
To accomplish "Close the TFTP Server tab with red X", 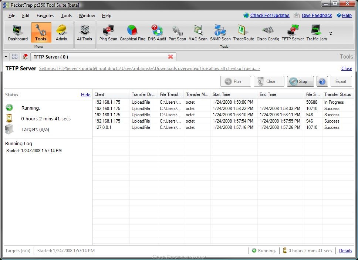I will (170, 57).
